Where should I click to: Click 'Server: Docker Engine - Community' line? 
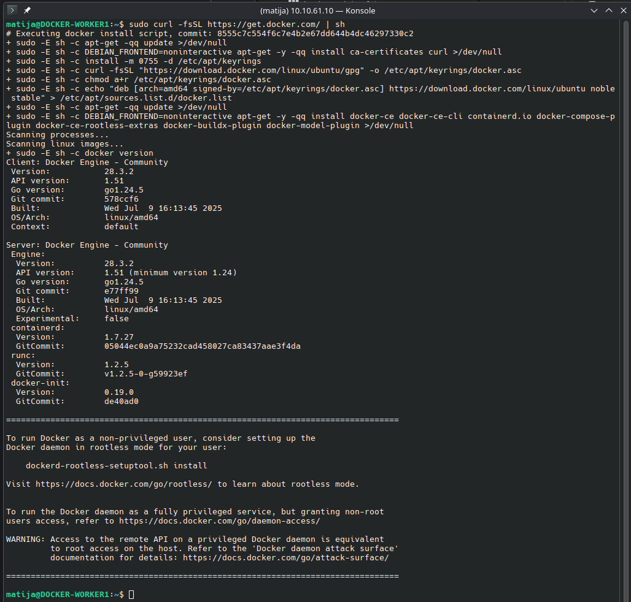[x=87, y=245]
